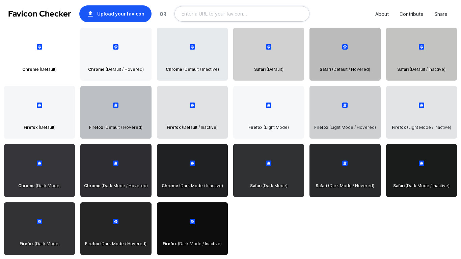Click the favicon in Firefox (Light Mode / Hovered) card

(x=345, y=105)
